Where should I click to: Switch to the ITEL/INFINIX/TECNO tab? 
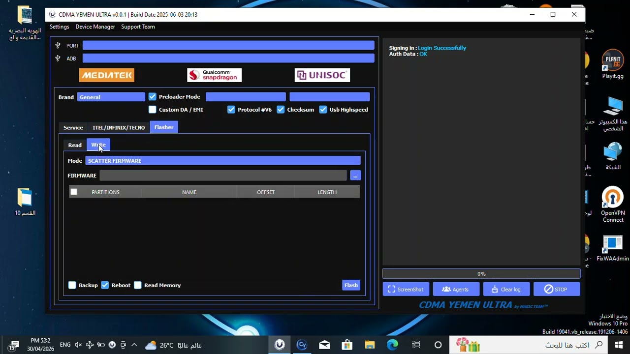point(119,127)
